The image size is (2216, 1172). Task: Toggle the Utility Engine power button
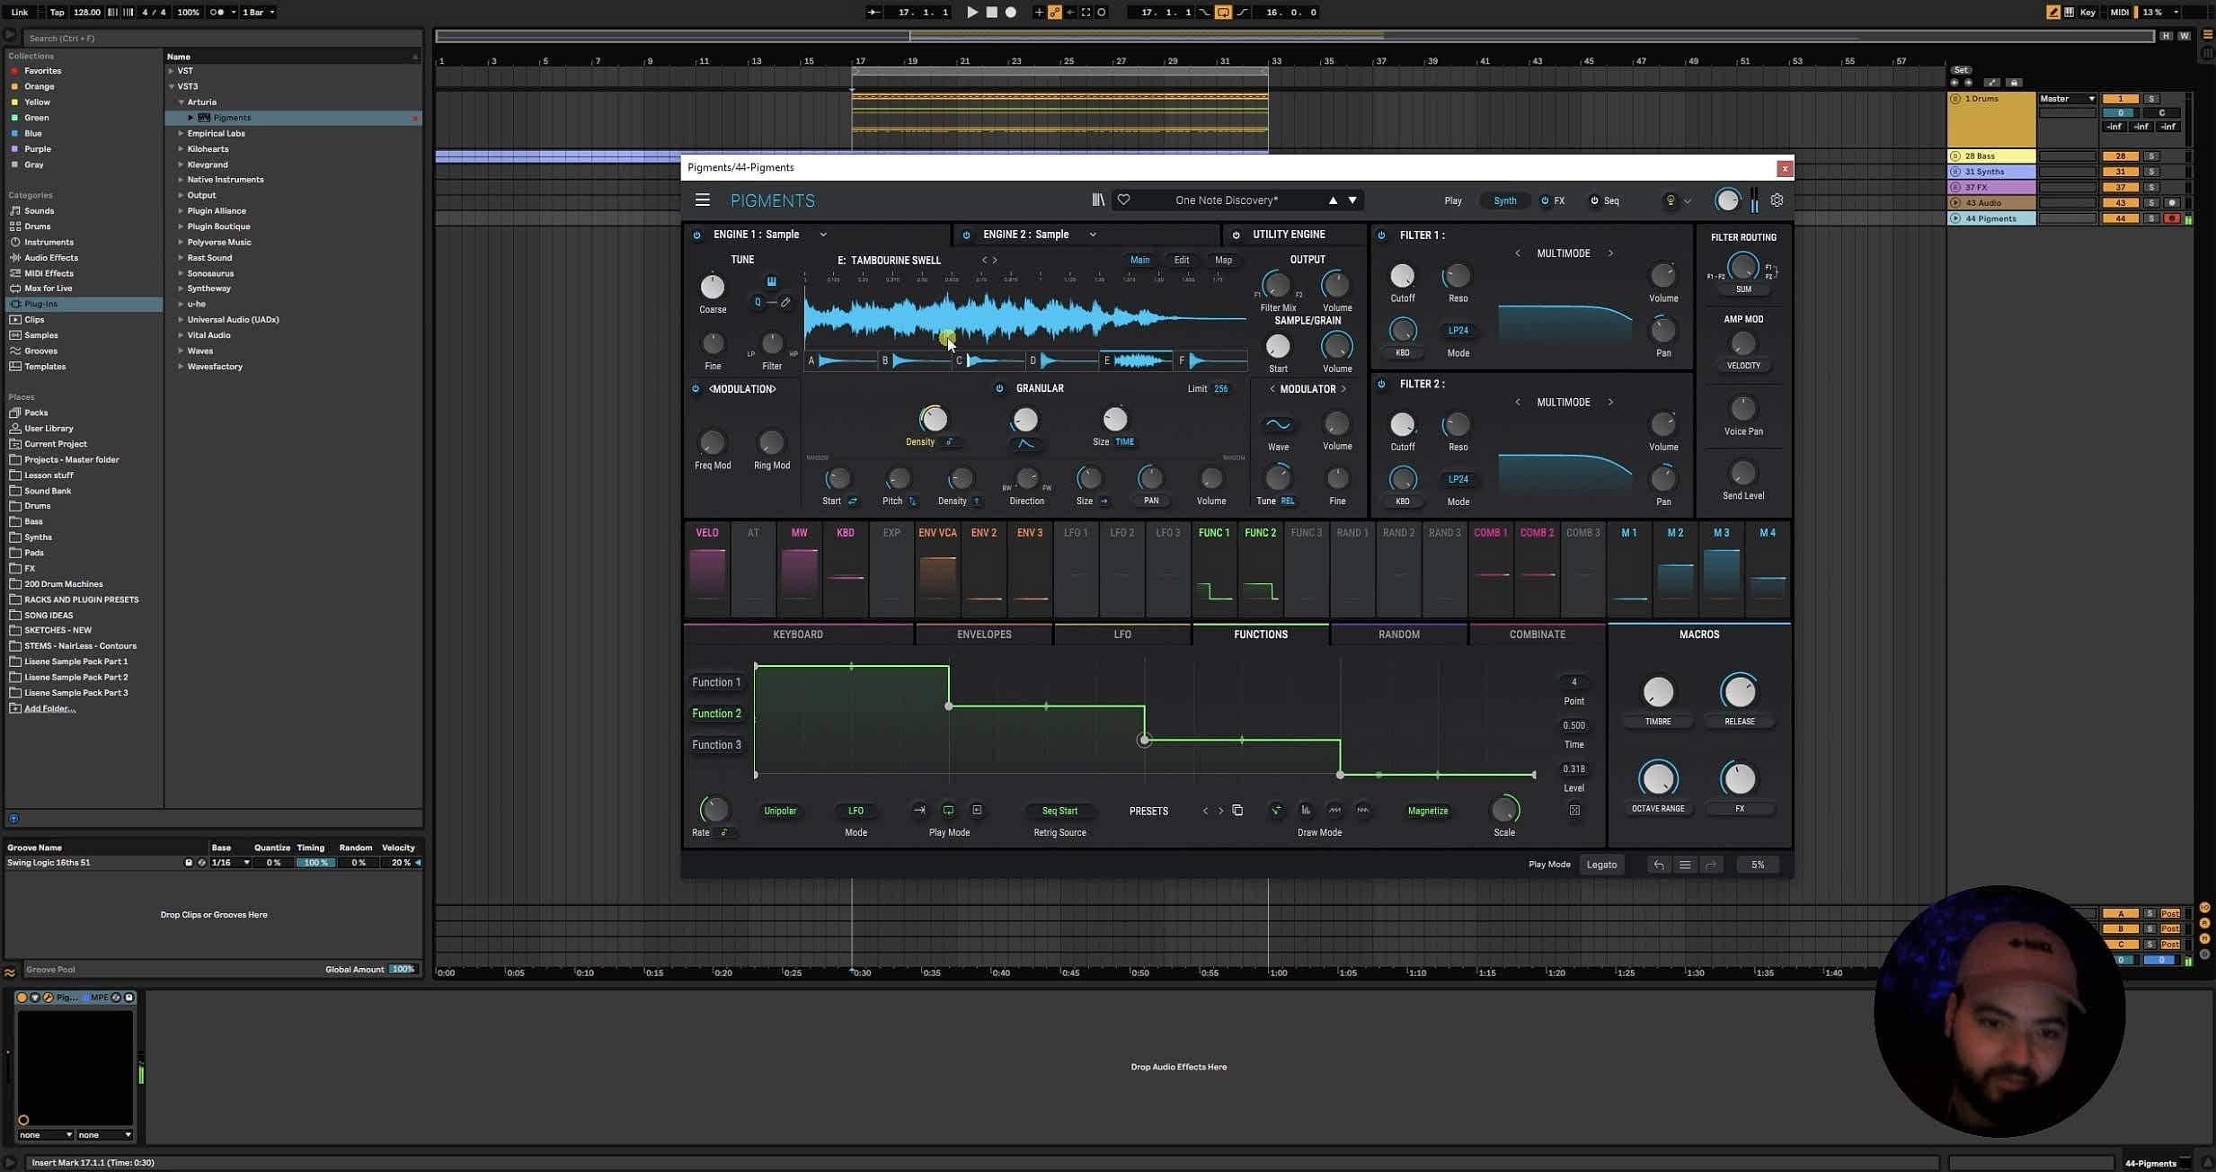(x=1236, y=235)
